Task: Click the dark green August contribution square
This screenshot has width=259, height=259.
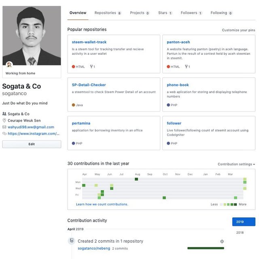Action: point(136,179)
